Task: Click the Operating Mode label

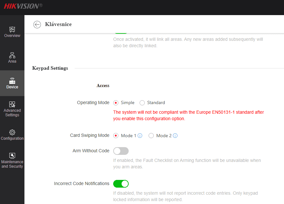Action: [x=93, y=102]
